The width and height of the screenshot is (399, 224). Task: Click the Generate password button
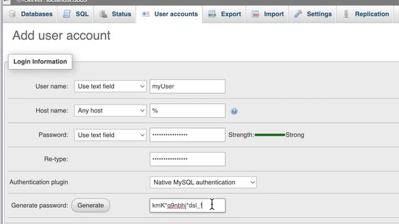click(90, 205)
